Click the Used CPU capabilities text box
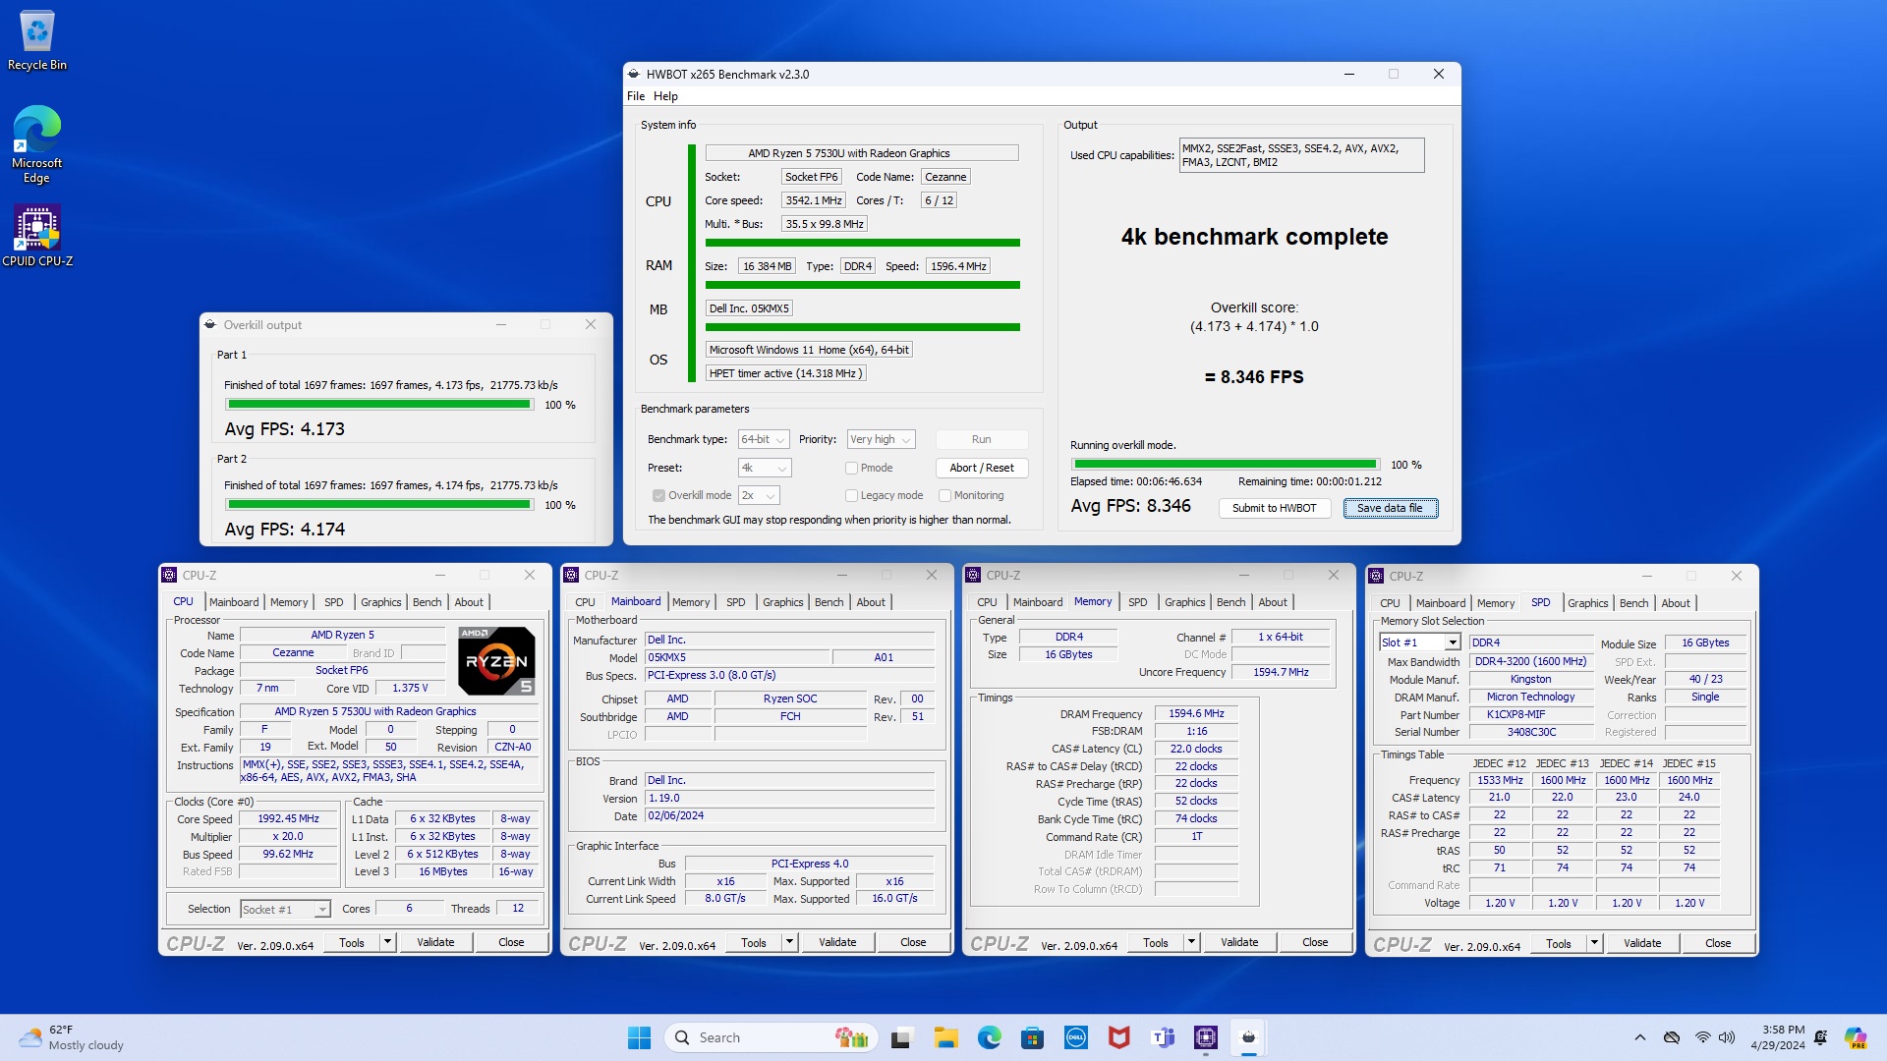 1301,155
